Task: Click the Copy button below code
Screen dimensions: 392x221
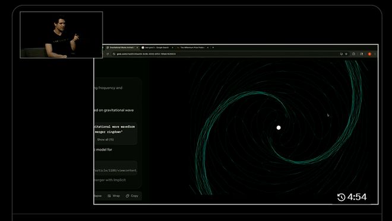Action: click(132, 196)
